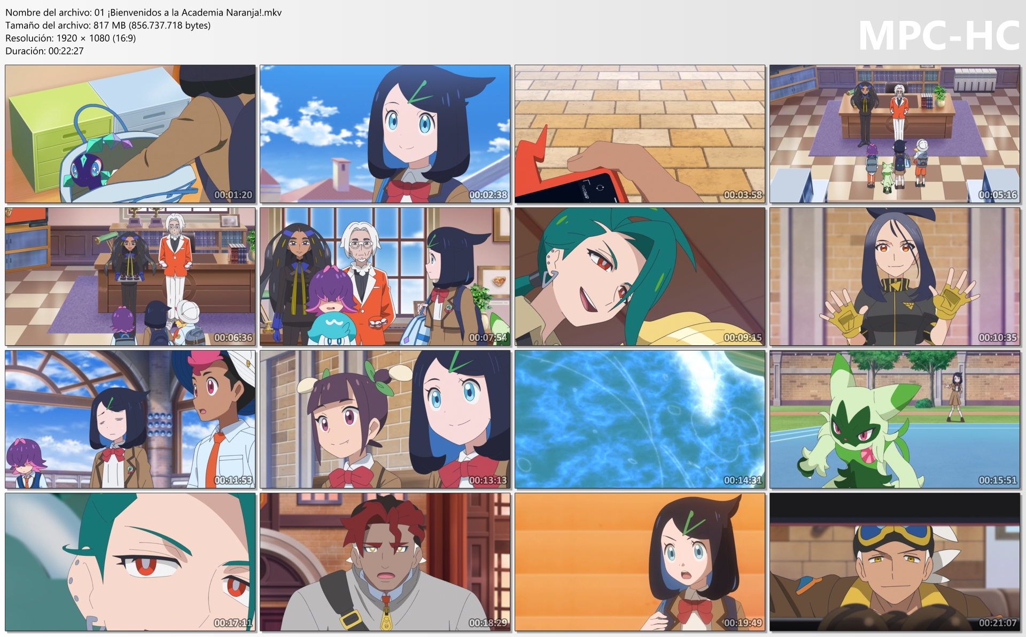Select the thumbnail at 00:18:29
Image resolution: width=1026 pixels, height=637 pixels.
tap(385, 562)
